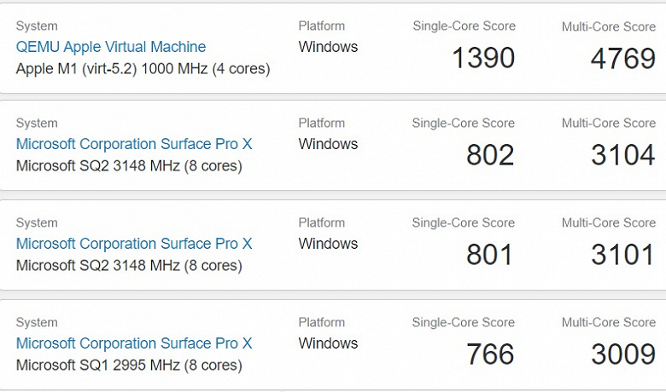Click the single-core score 802

(x=490, y=155)
